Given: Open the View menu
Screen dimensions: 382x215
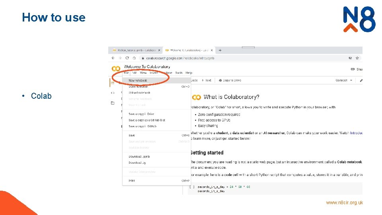Looking at the screenshot, I should pos(143,72).
